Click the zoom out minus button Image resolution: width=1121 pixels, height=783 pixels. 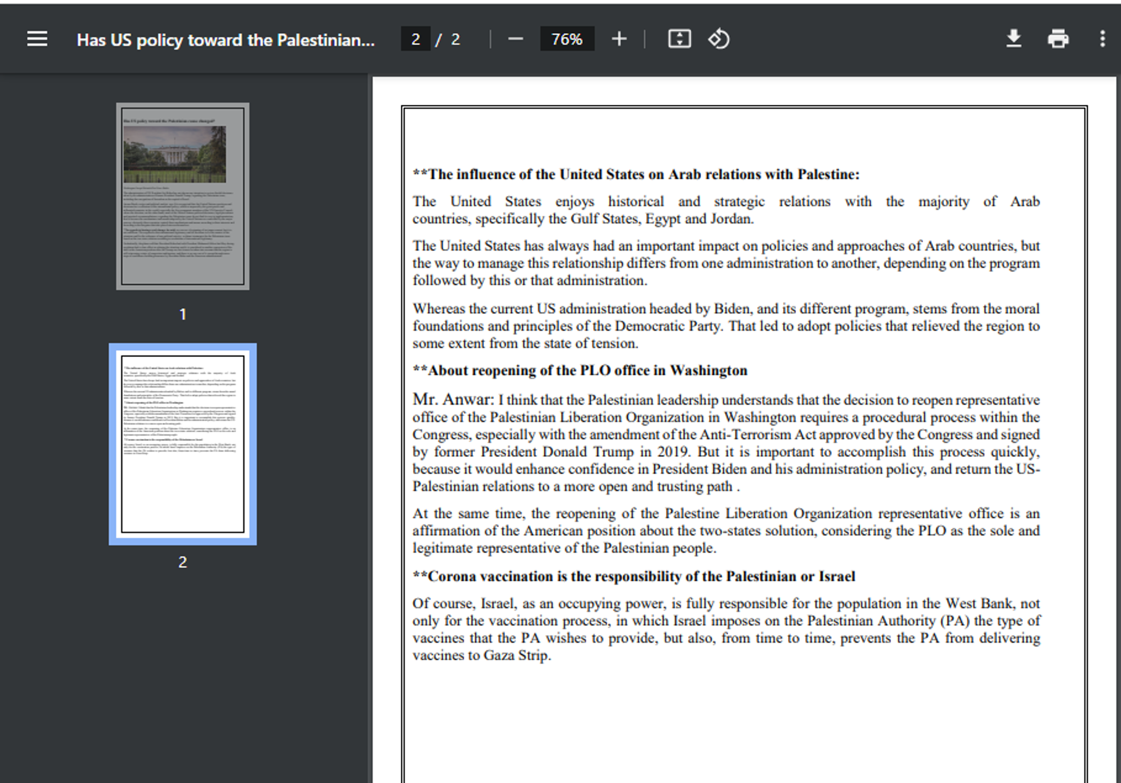pos(515,39)
